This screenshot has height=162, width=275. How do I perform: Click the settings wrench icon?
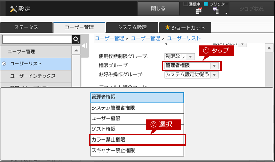[x=14, y=9]
